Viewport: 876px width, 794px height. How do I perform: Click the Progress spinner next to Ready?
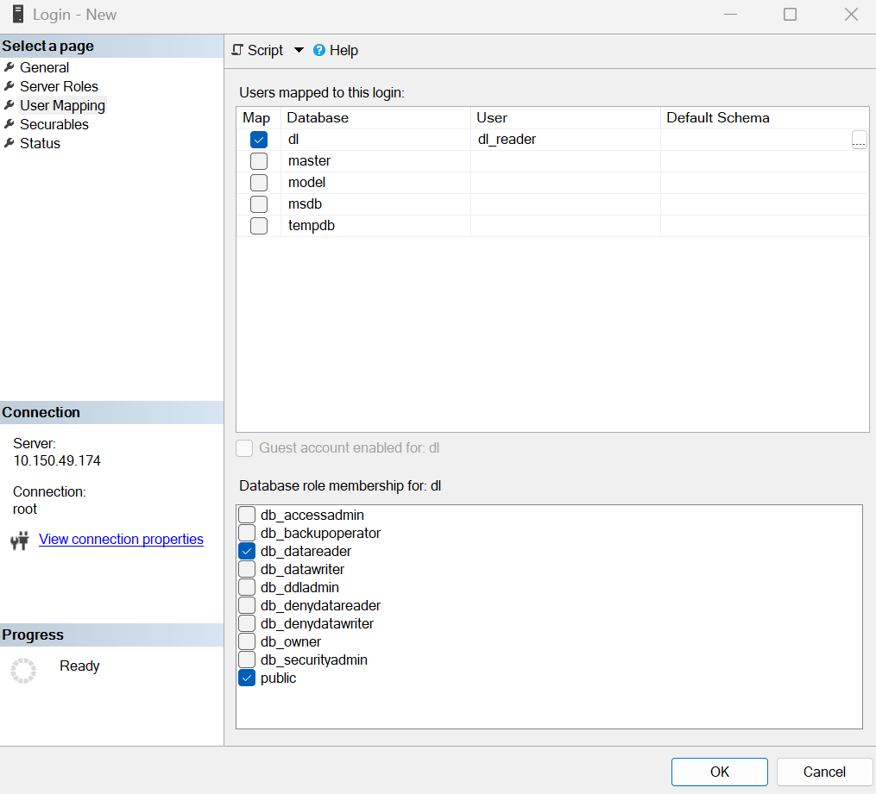(22, 670)
